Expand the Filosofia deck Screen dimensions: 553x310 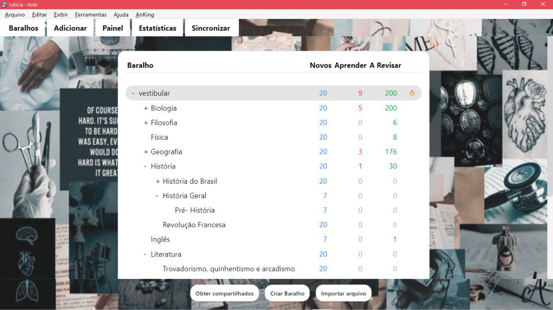[146, 123]
